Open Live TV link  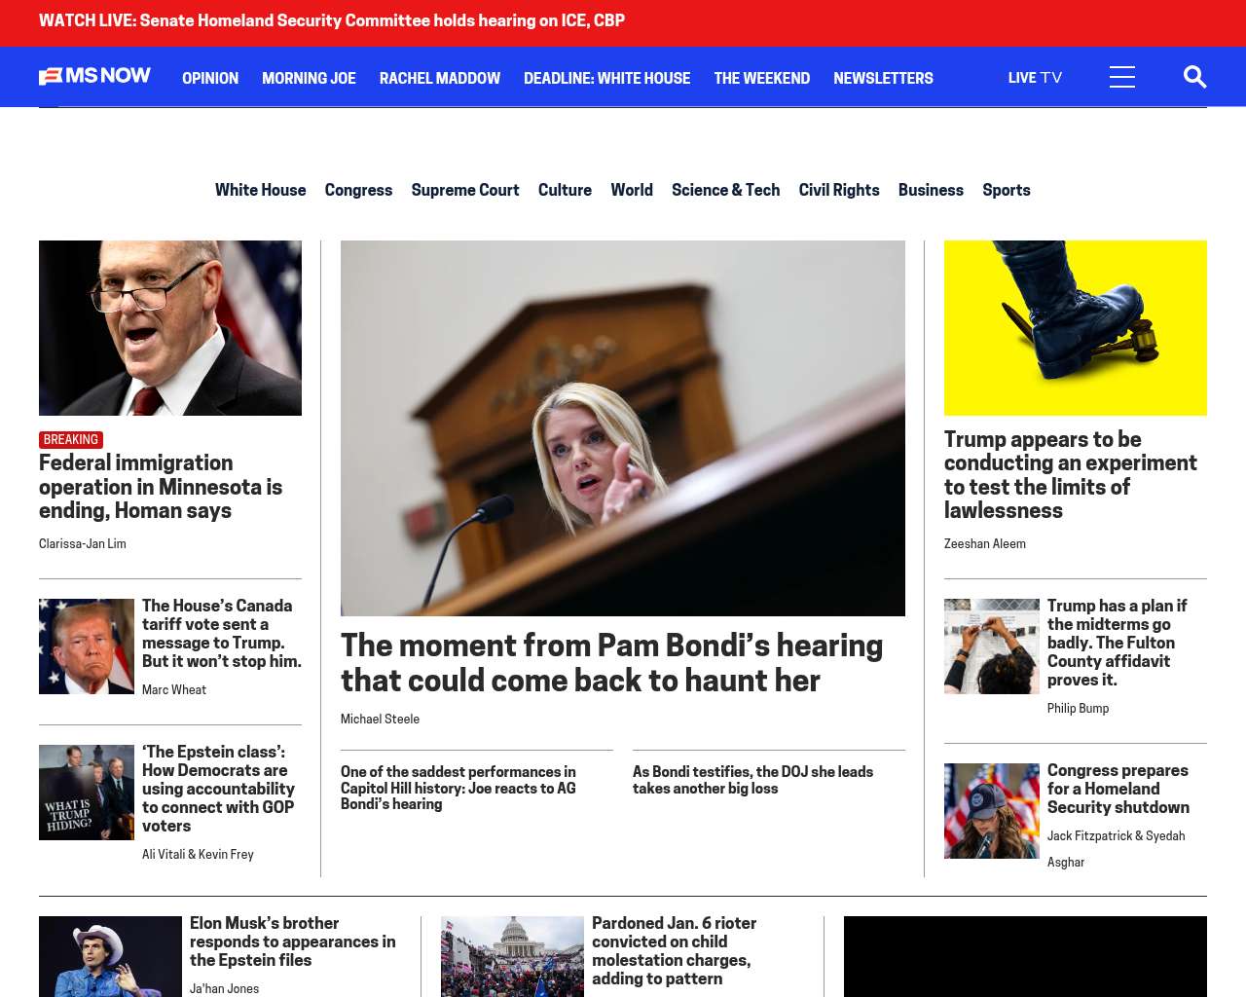tap(1035, 78)
